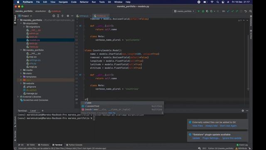Open the Navigate menu
The image size is (266, 150).
coord(63,2)
